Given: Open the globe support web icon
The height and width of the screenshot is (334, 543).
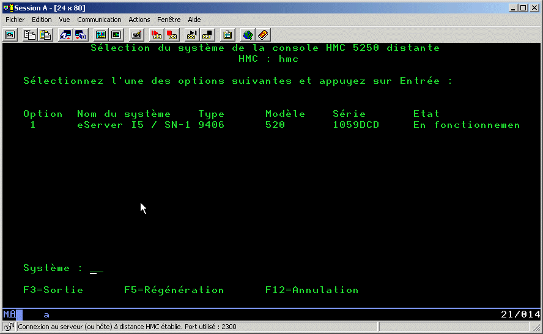Looking at the screenshot, I should [x=248, y=35].
